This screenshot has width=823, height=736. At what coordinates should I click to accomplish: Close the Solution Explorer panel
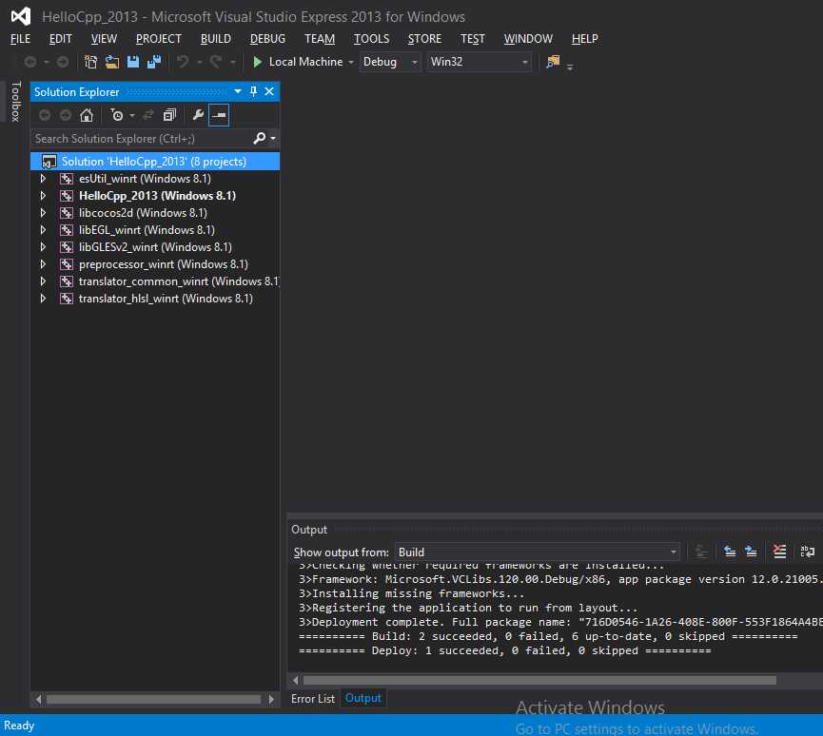point(269,91)
